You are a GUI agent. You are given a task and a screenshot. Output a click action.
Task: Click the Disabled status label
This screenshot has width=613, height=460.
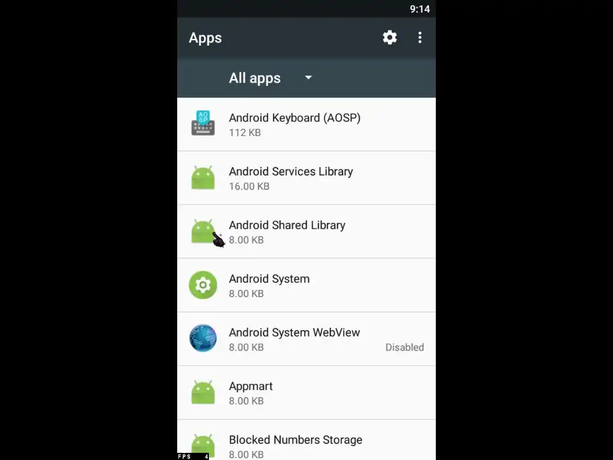tap(405, 347)
